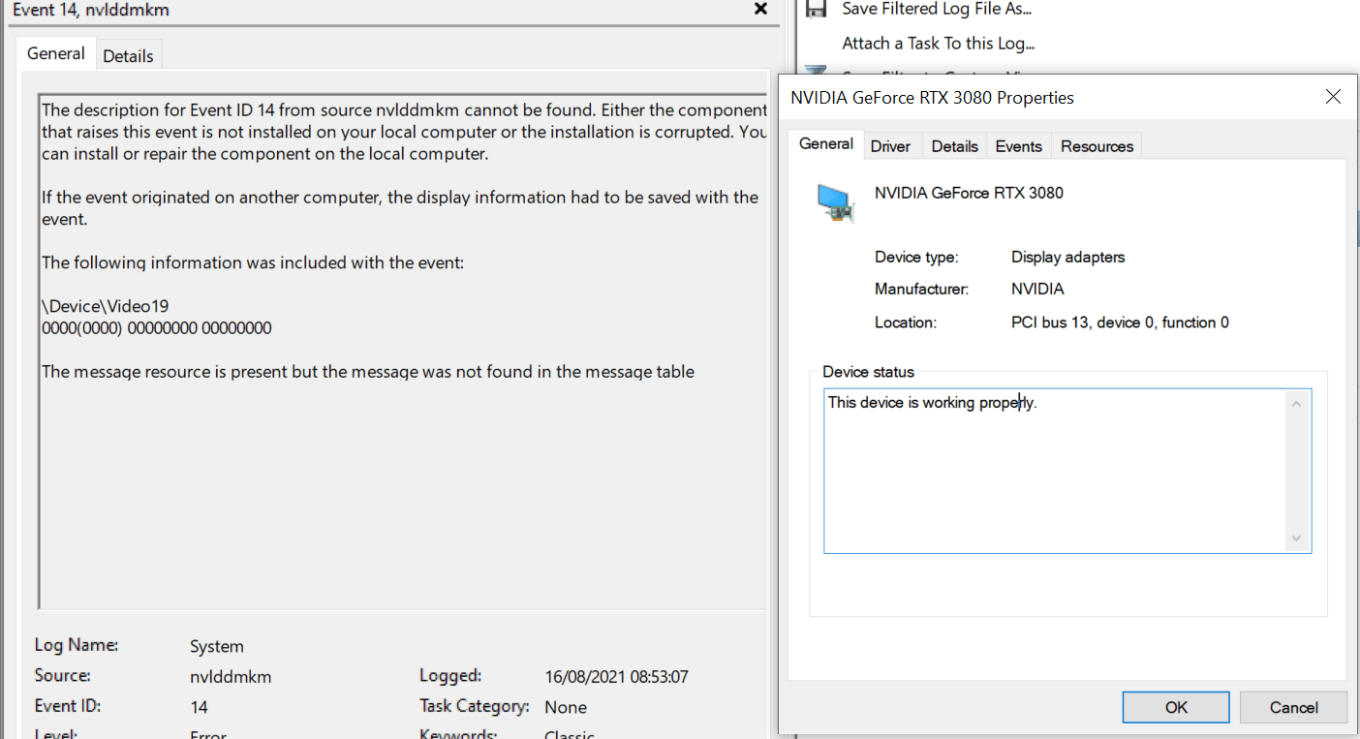Click the display adapter icon for RTX 3080
1360x739 pixels.
point(835,200)
